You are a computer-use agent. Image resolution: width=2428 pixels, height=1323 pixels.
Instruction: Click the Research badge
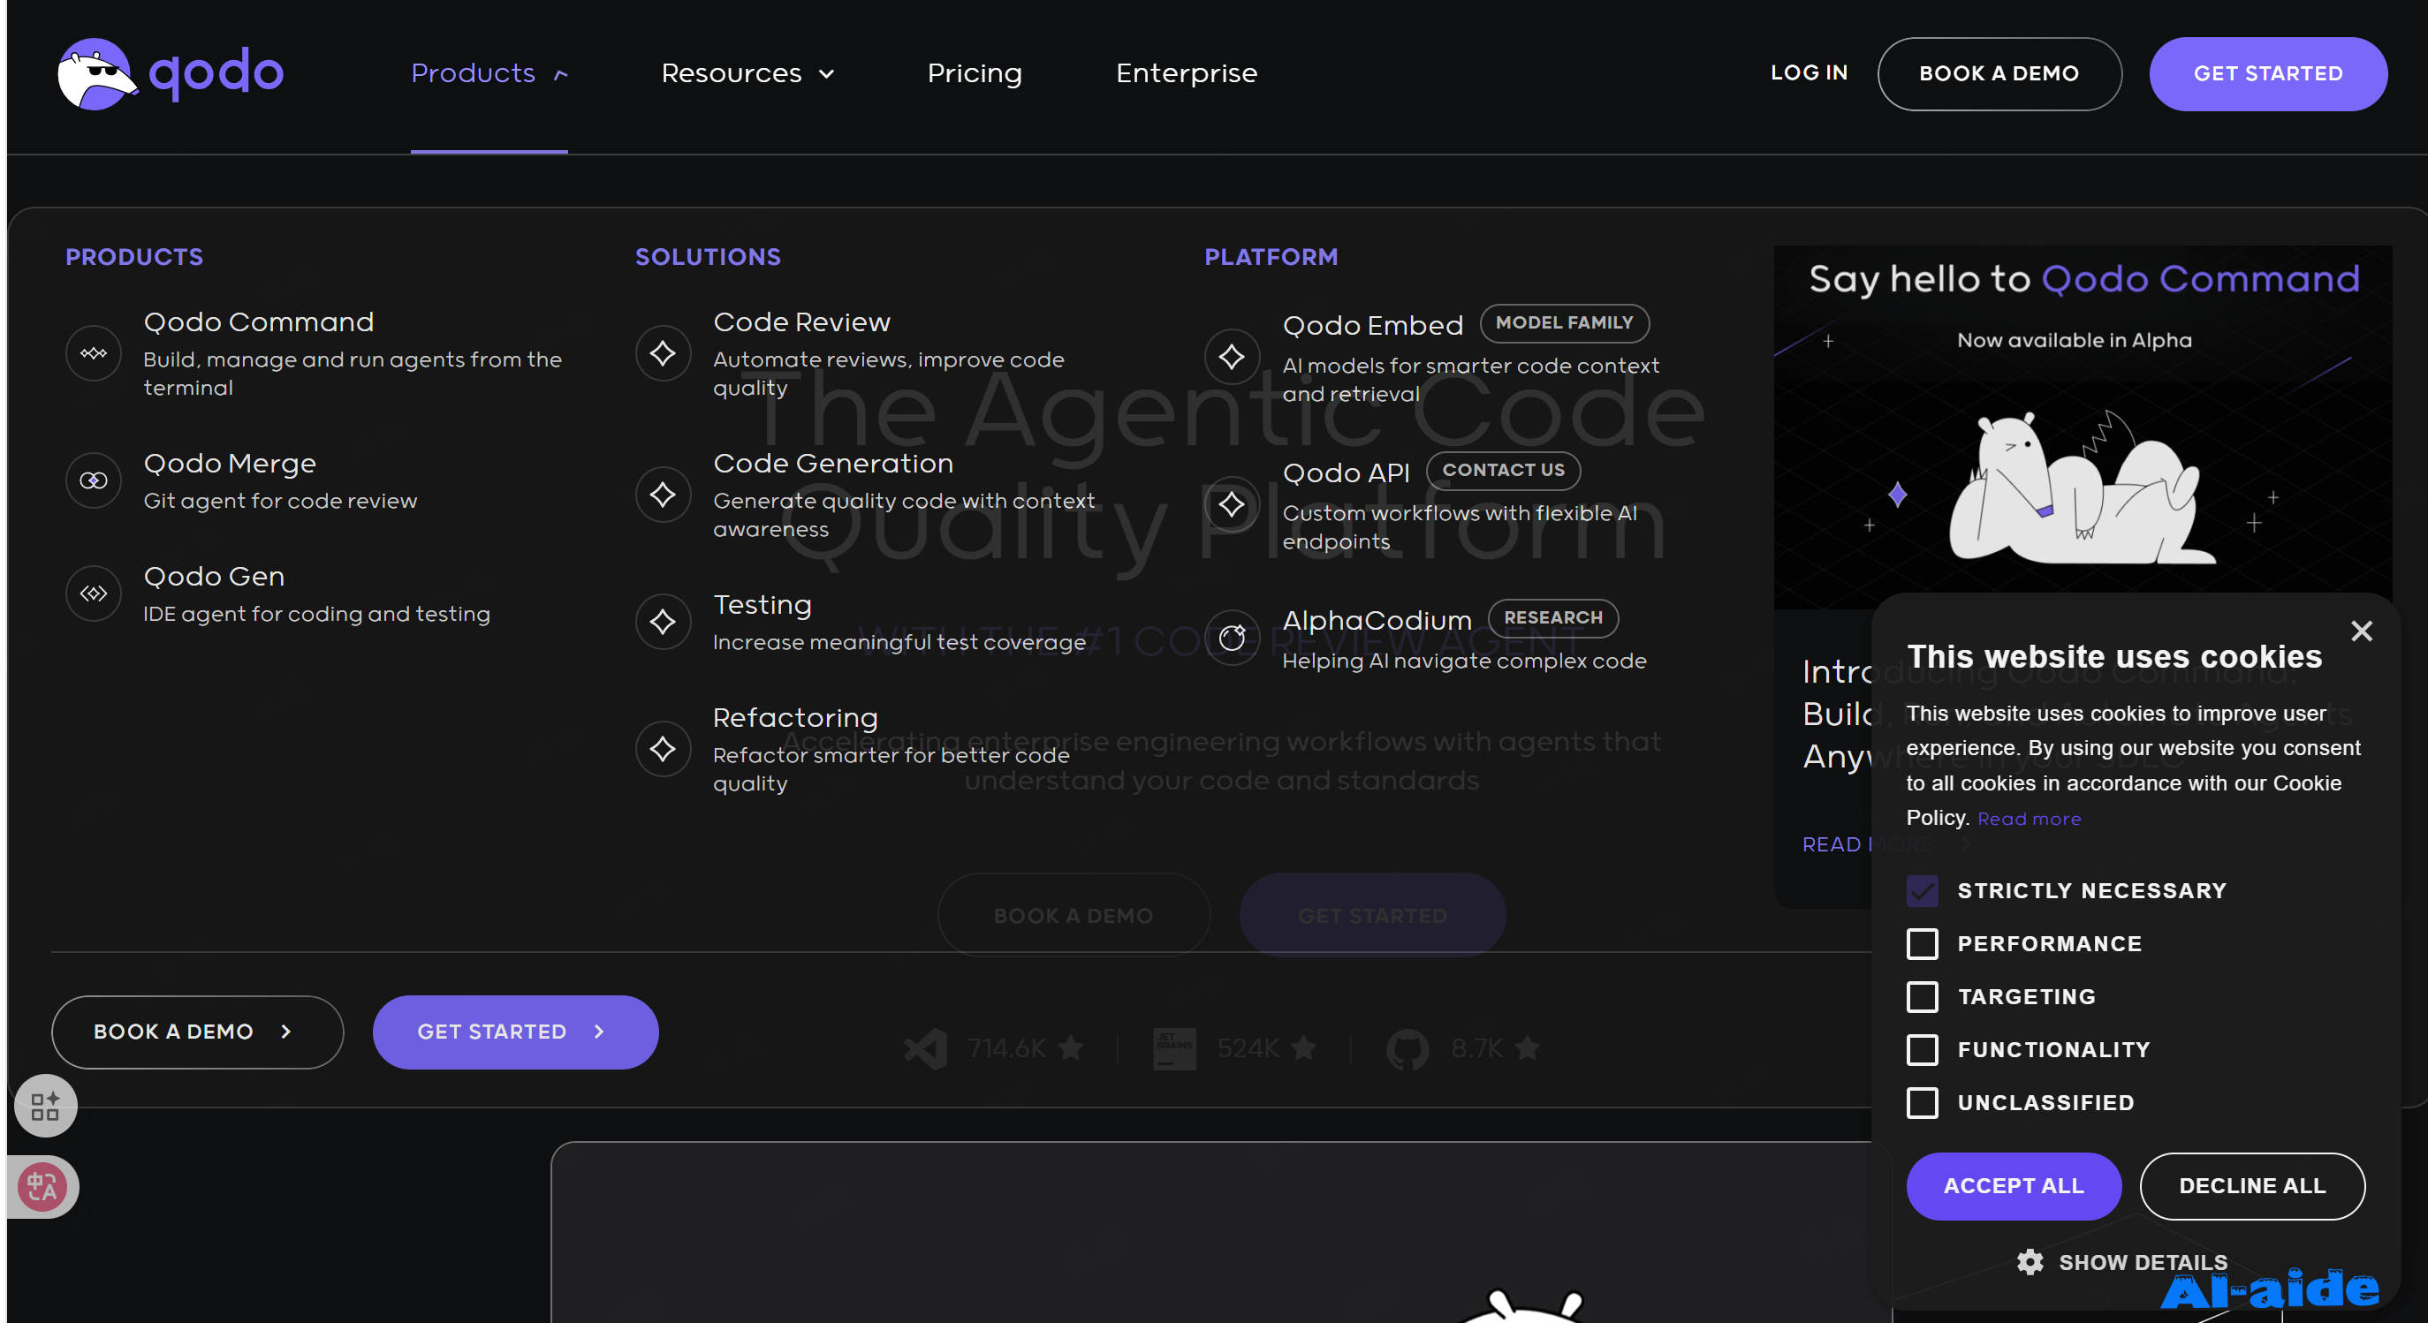coord(1552,617)
